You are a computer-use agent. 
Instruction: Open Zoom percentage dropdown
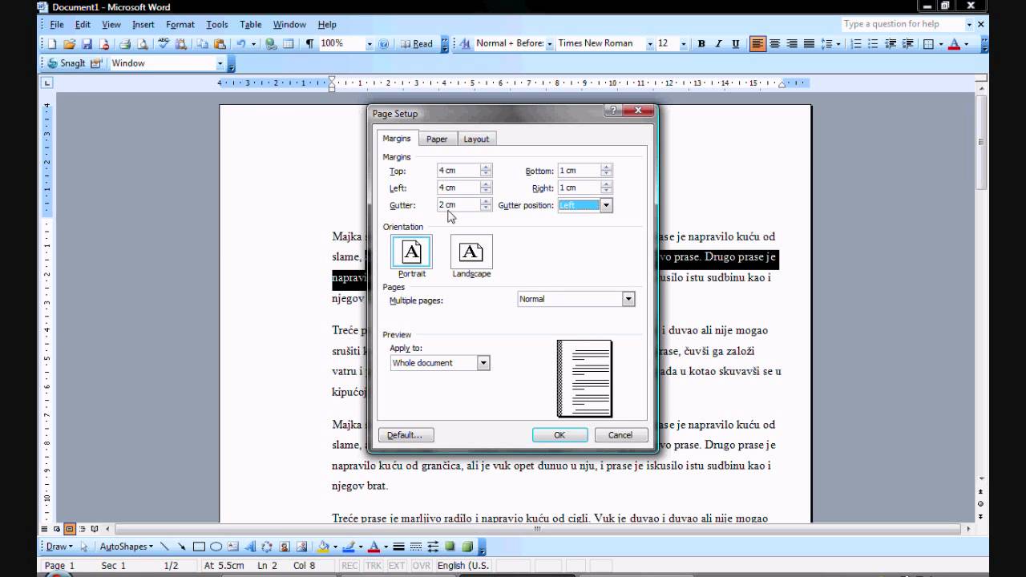click(x=370, y=44)
